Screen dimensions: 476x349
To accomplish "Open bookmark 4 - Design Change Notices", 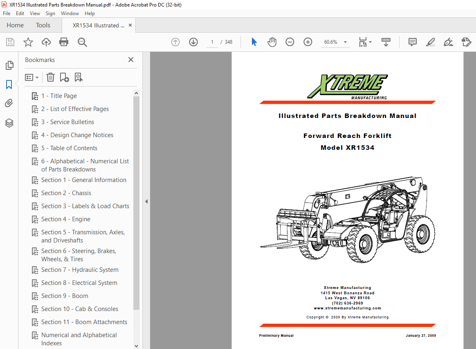I will pyautogui.click(x=77, y=135).
